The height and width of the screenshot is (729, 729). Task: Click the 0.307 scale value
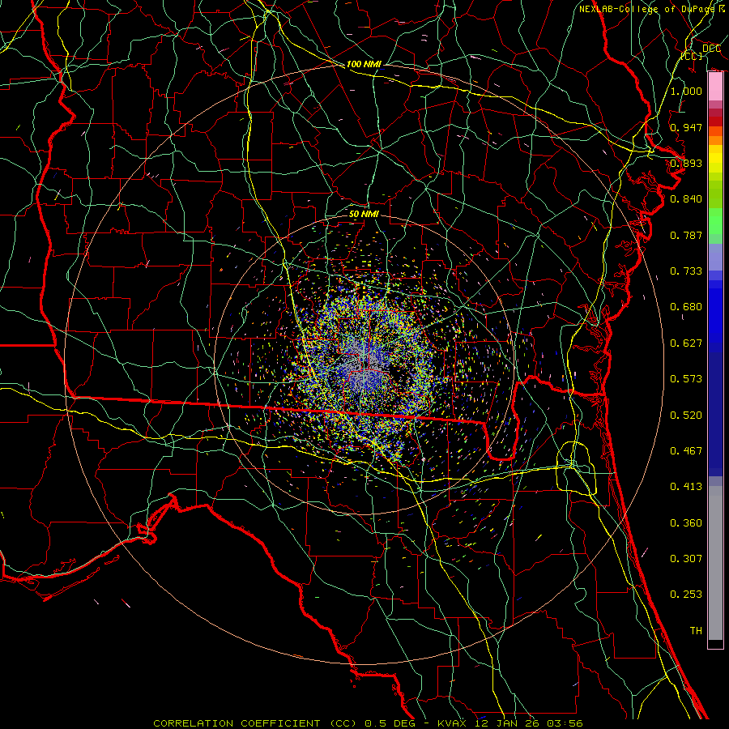(686, 559)
